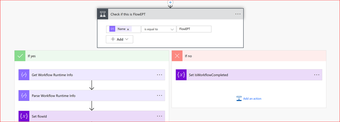Viewport: 340px width, 122px height.
Task: Click the Parse Workflow Runtime Info icon
Action: click(x=24, y=96)
